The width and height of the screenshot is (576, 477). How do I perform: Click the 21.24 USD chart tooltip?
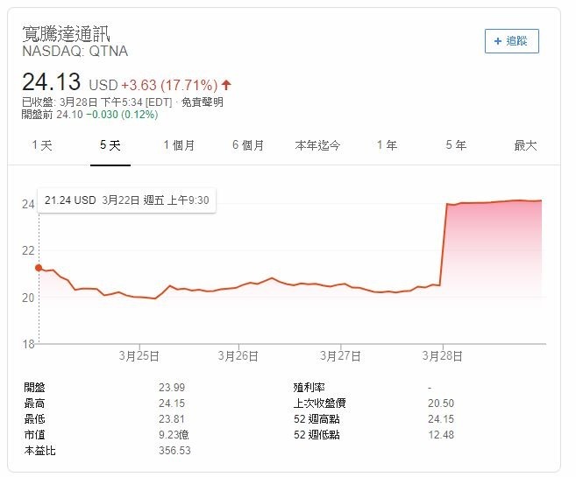point(126,200)
